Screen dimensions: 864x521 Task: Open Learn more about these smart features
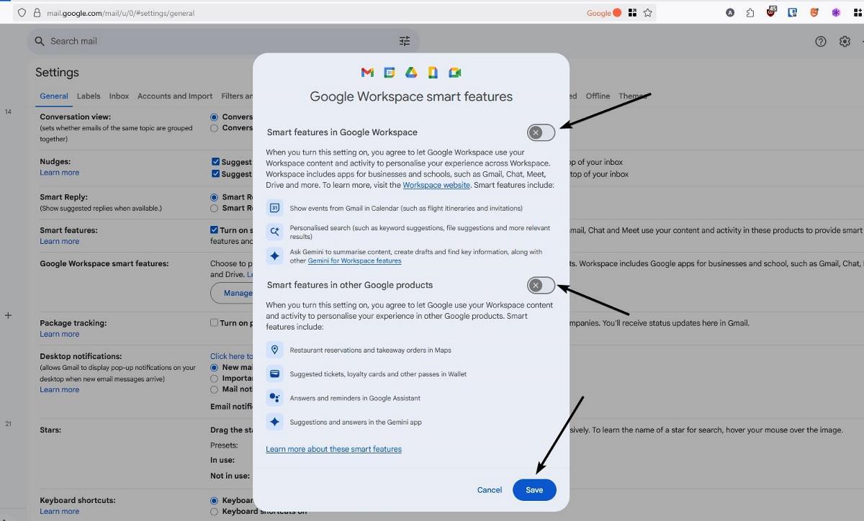point(333,449)
